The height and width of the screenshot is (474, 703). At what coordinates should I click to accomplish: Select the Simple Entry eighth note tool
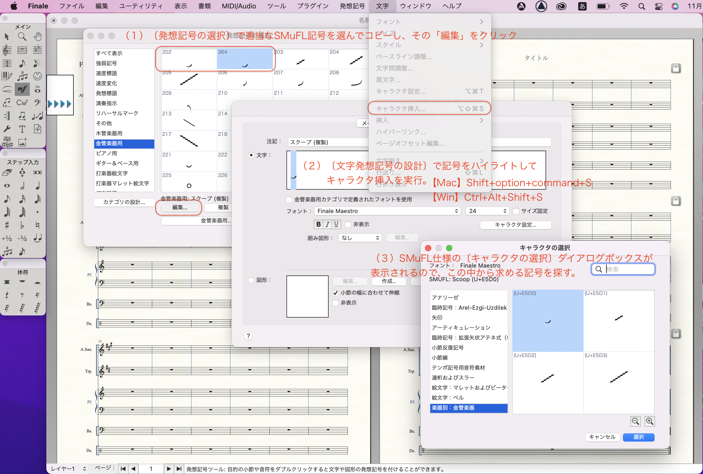pos(22,63)
